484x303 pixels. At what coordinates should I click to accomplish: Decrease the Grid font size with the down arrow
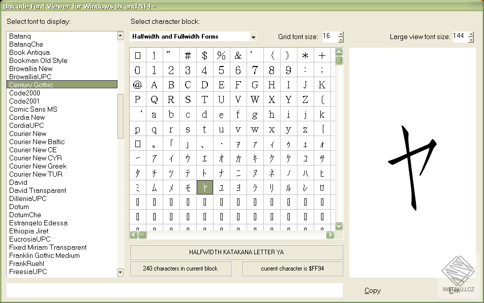340,40
